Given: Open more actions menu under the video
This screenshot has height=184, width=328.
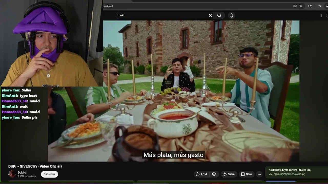Looking at the screenshot, I should pyautogui.click(x=259, y=174).
